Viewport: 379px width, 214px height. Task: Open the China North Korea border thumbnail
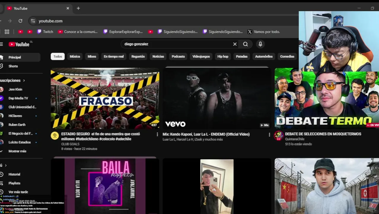[x=327, y=186]
